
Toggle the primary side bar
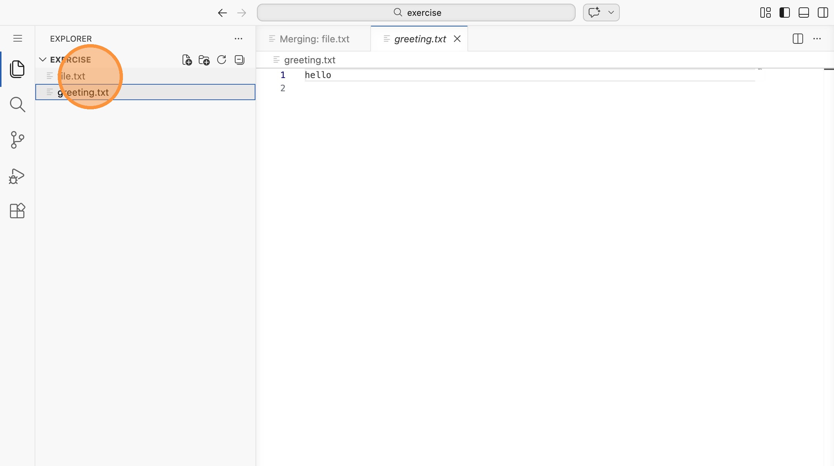pyautogui.click(x=784, y=13)
